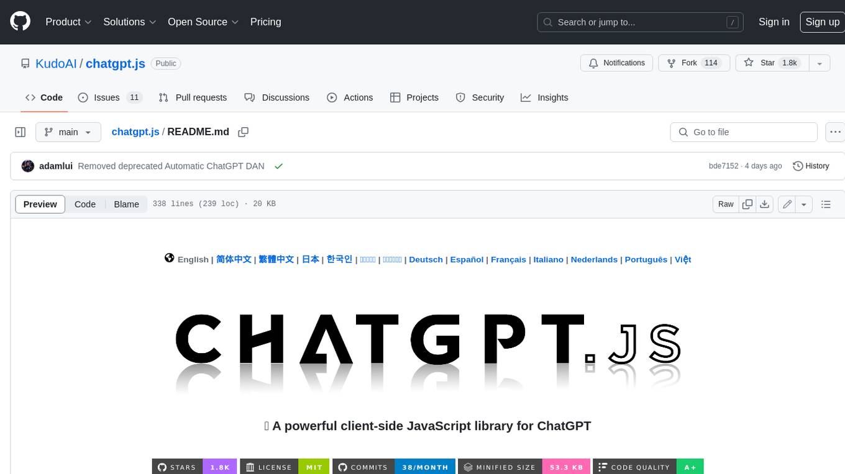Expand the Solutions menu
Viewport: 845px width, 474px height.
(130, 22)
